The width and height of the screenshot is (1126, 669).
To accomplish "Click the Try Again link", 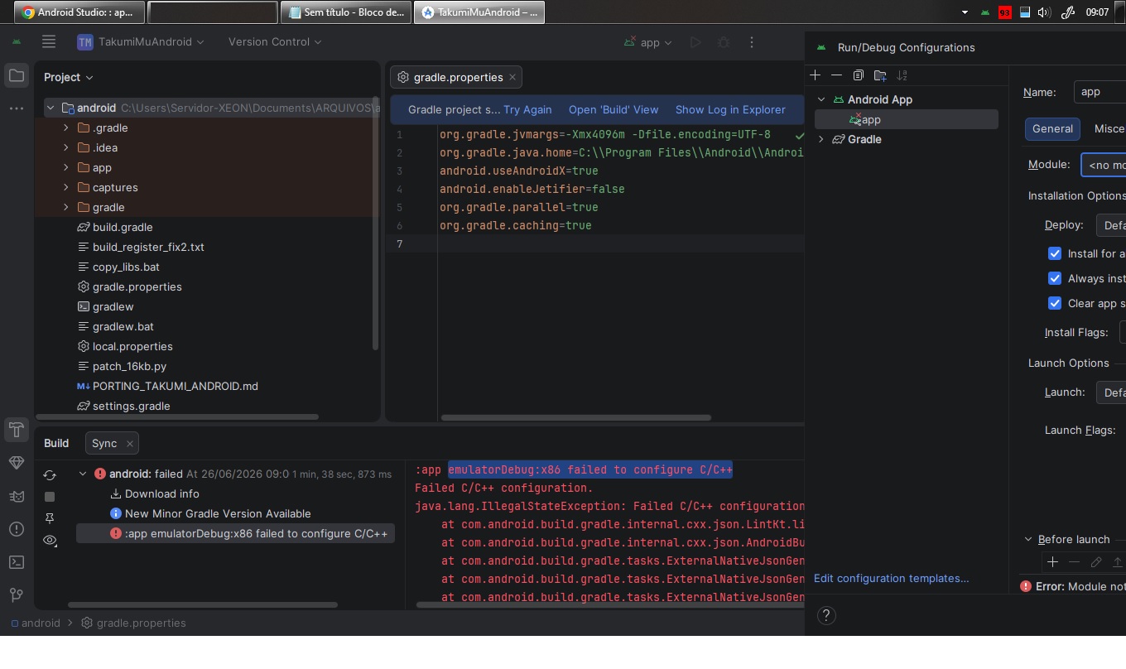I will click(x=527, y=109).
